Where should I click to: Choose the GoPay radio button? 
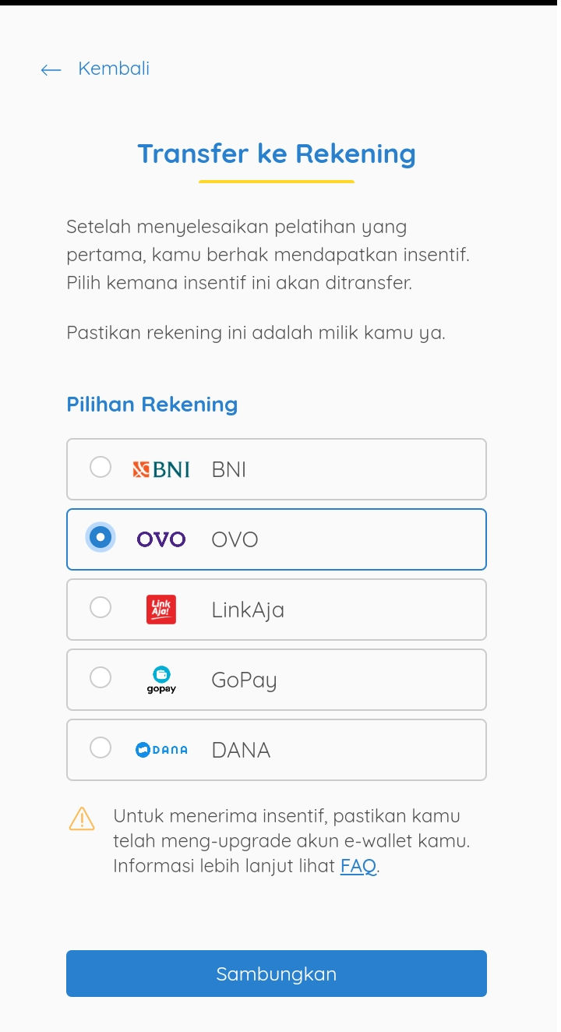tap(101, 677)
